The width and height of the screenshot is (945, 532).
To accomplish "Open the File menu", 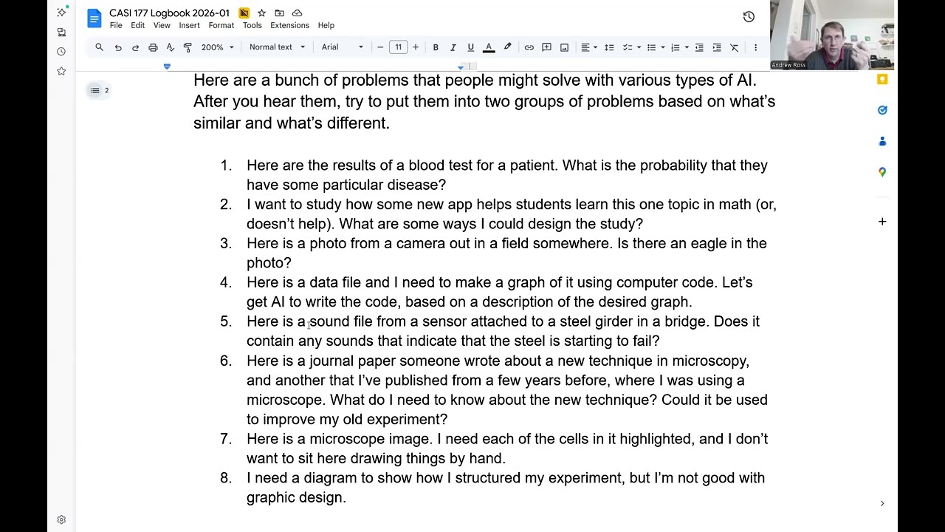I will pyautogui.click(x=116, y=25).
